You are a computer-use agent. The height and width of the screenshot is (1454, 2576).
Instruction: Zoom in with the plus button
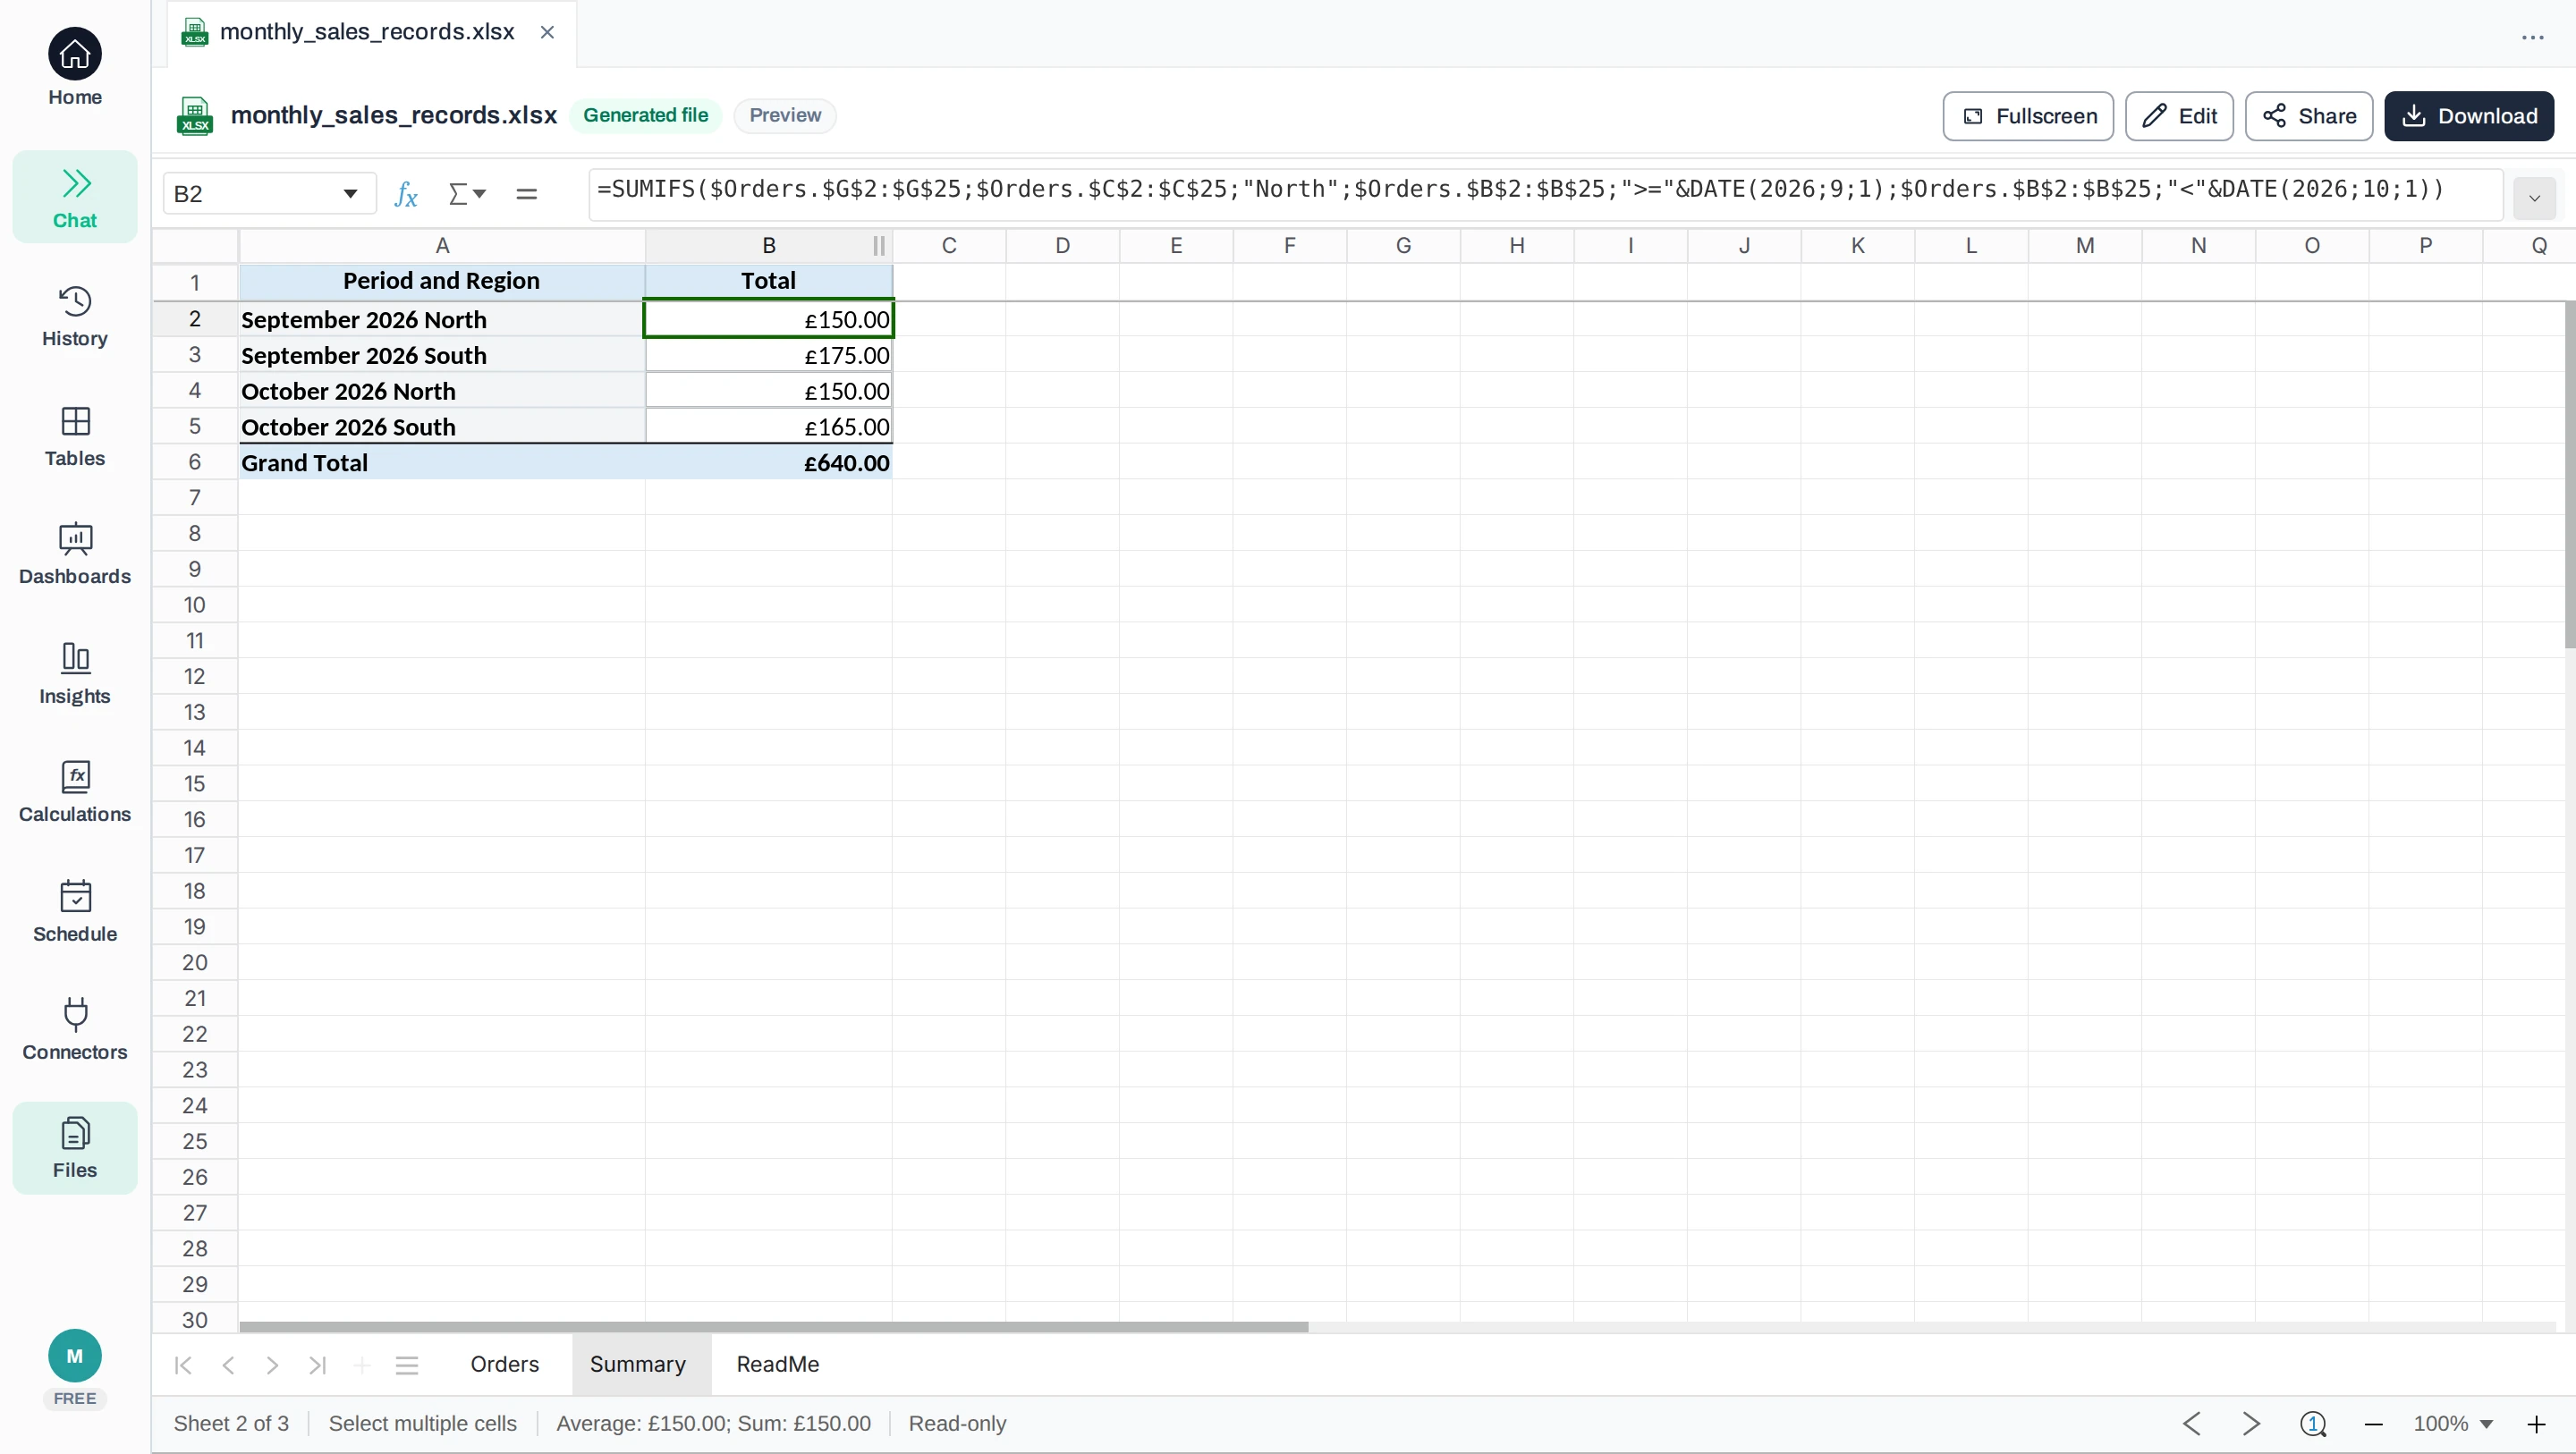pos(2537,1424)
